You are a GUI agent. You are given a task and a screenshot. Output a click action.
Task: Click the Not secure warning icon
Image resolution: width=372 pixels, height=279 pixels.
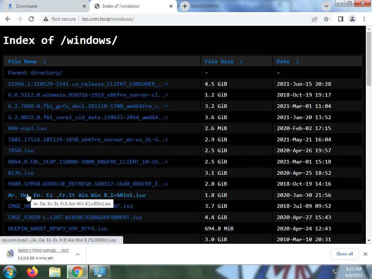pyautogui.click(x=46, y=19)
